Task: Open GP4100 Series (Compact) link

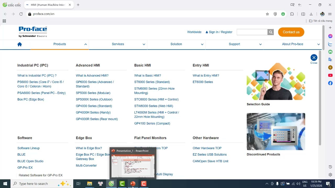Action: [152, 124]
